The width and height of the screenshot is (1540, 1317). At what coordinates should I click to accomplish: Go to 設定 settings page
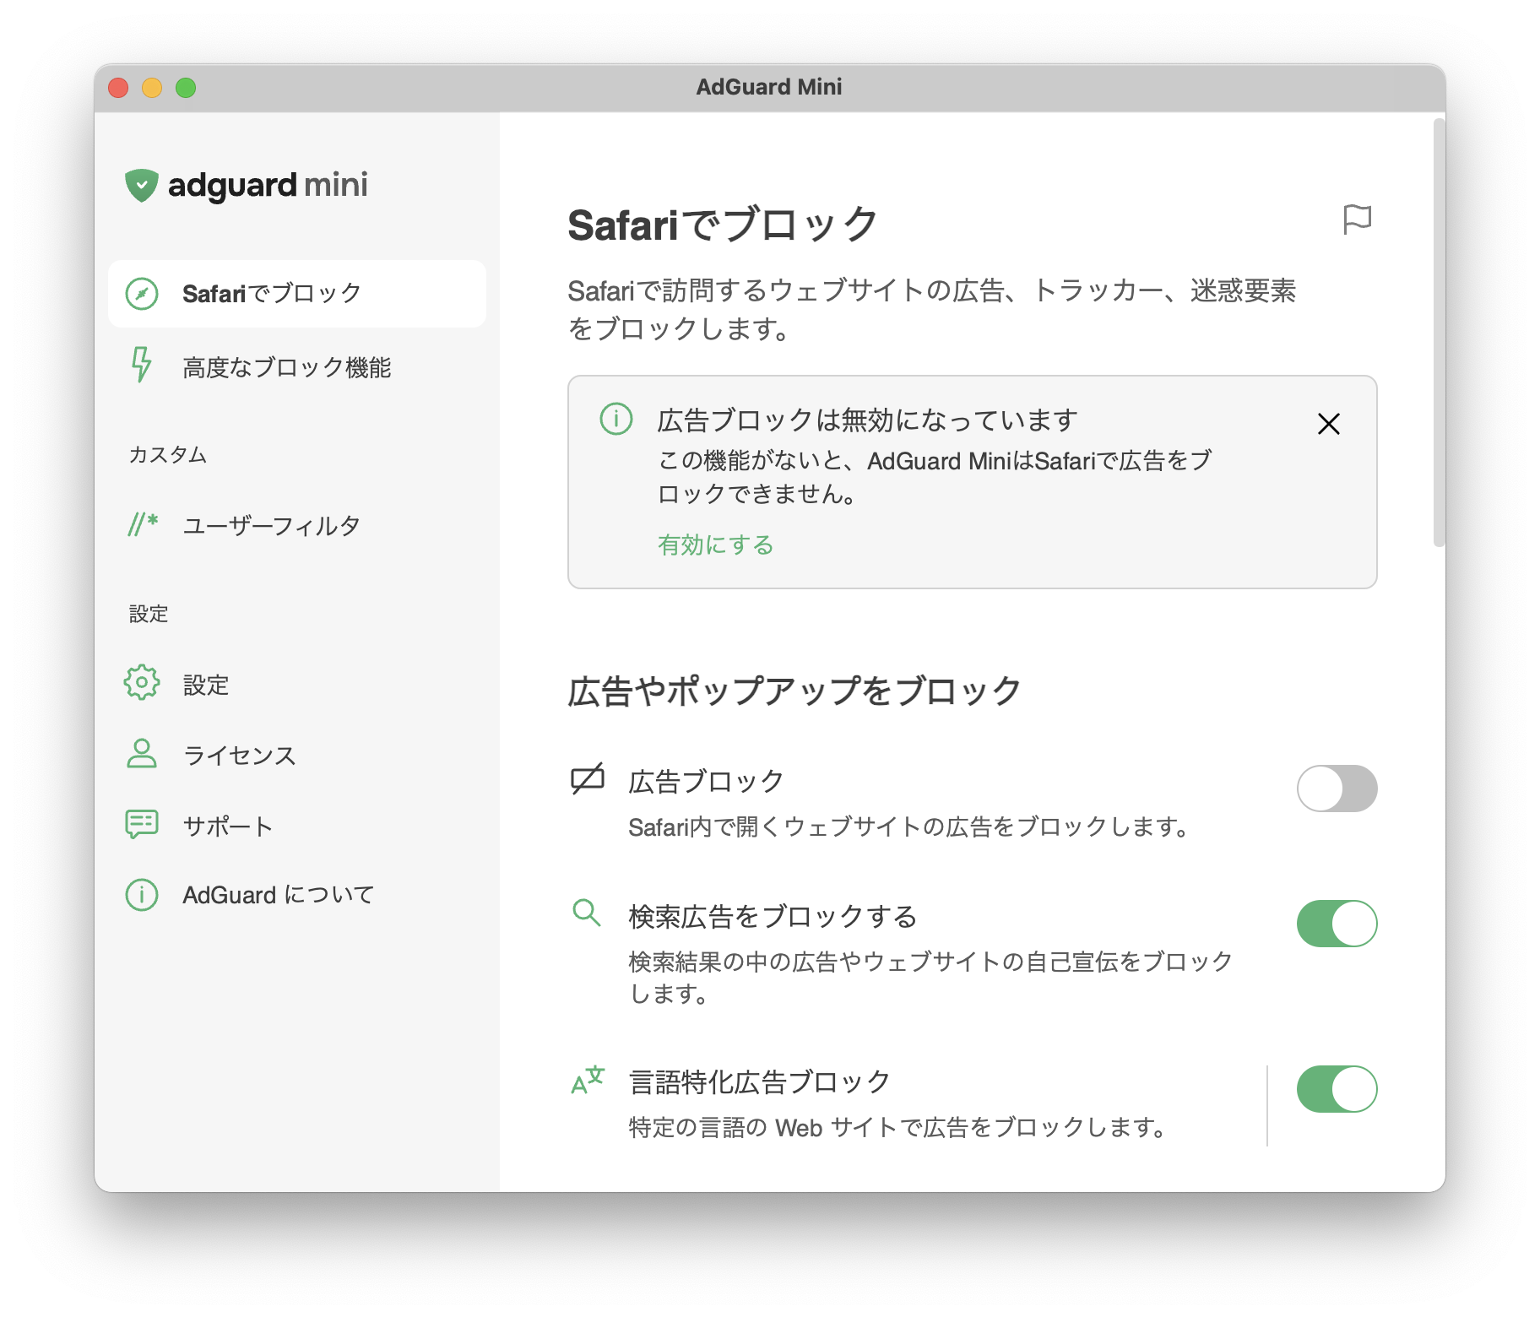tap(297, 685)
